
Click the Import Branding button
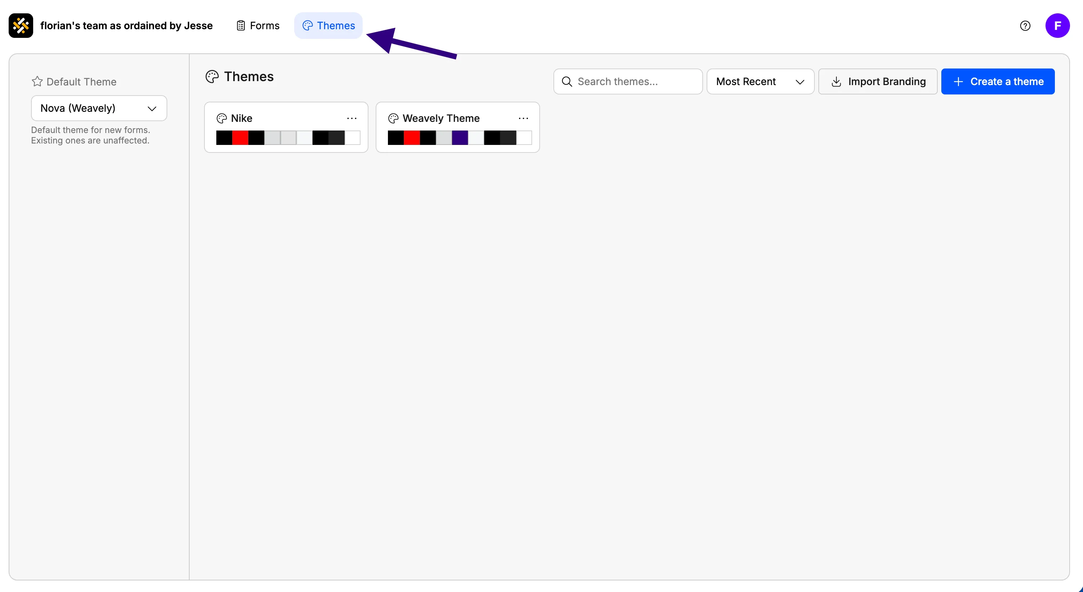click(x=878, y=81)
